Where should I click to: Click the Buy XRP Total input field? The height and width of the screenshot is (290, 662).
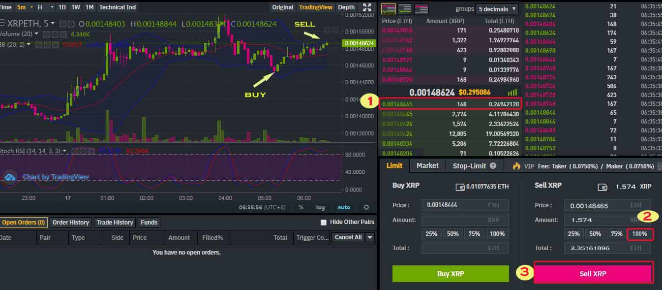(465, 248)
